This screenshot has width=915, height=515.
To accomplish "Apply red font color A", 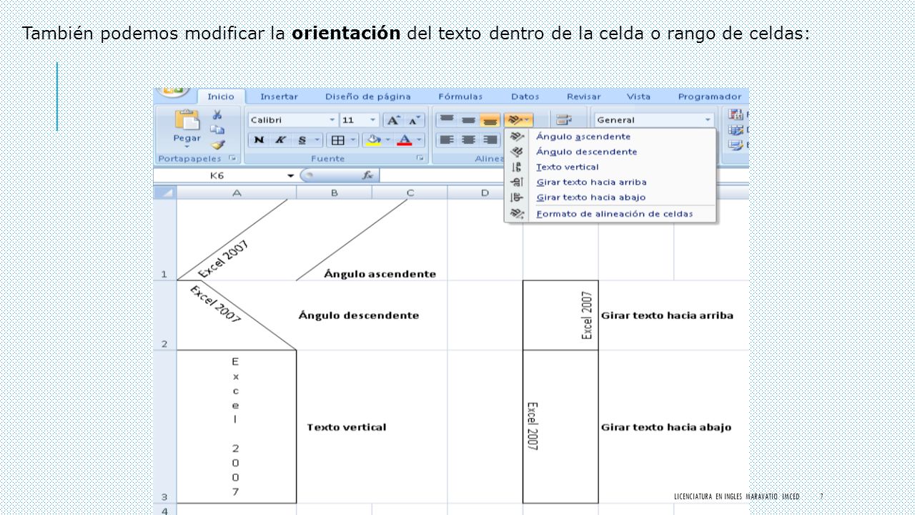I will (x=405, y=140).
